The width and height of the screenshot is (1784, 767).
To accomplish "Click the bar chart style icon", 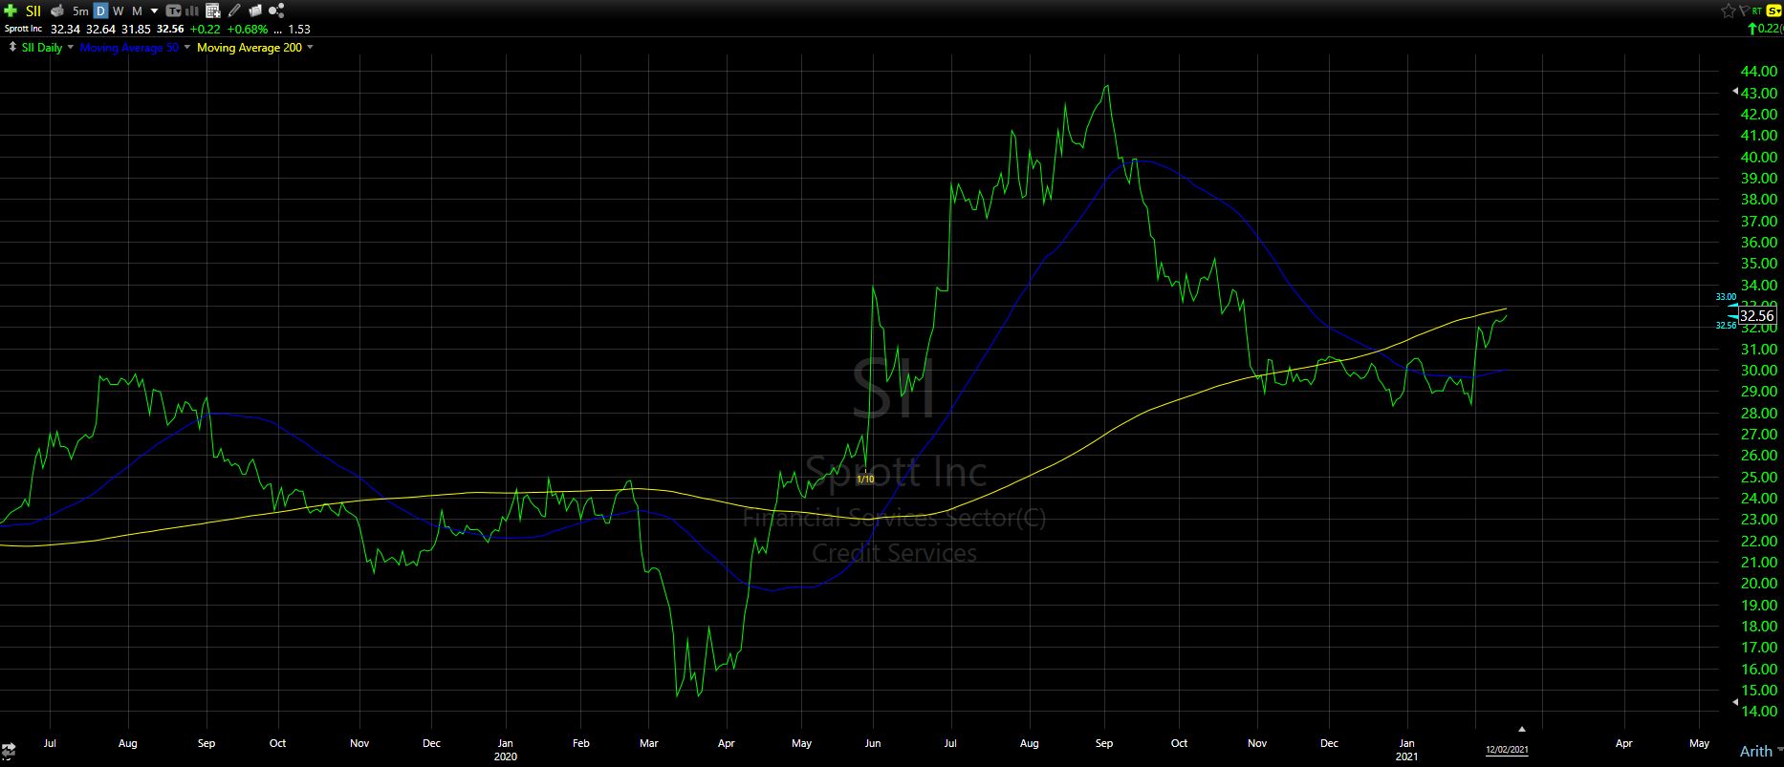I will pyautogui.click(x=192, y=11).
